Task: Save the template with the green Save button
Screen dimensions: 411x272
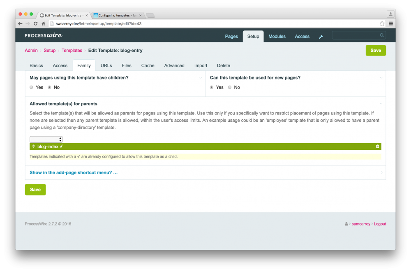Action: click(x=375, y=50)
